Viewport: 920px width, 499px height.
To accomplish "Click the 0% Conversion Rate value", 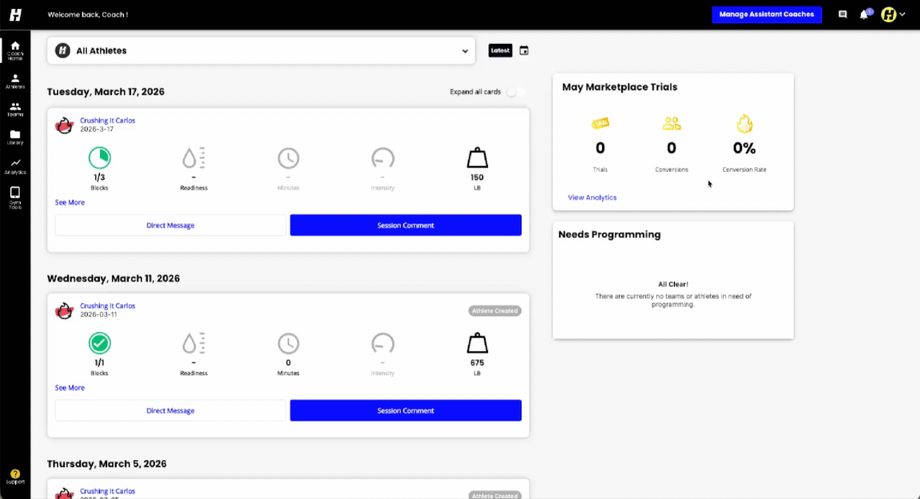I will click(x=744, y=149).
